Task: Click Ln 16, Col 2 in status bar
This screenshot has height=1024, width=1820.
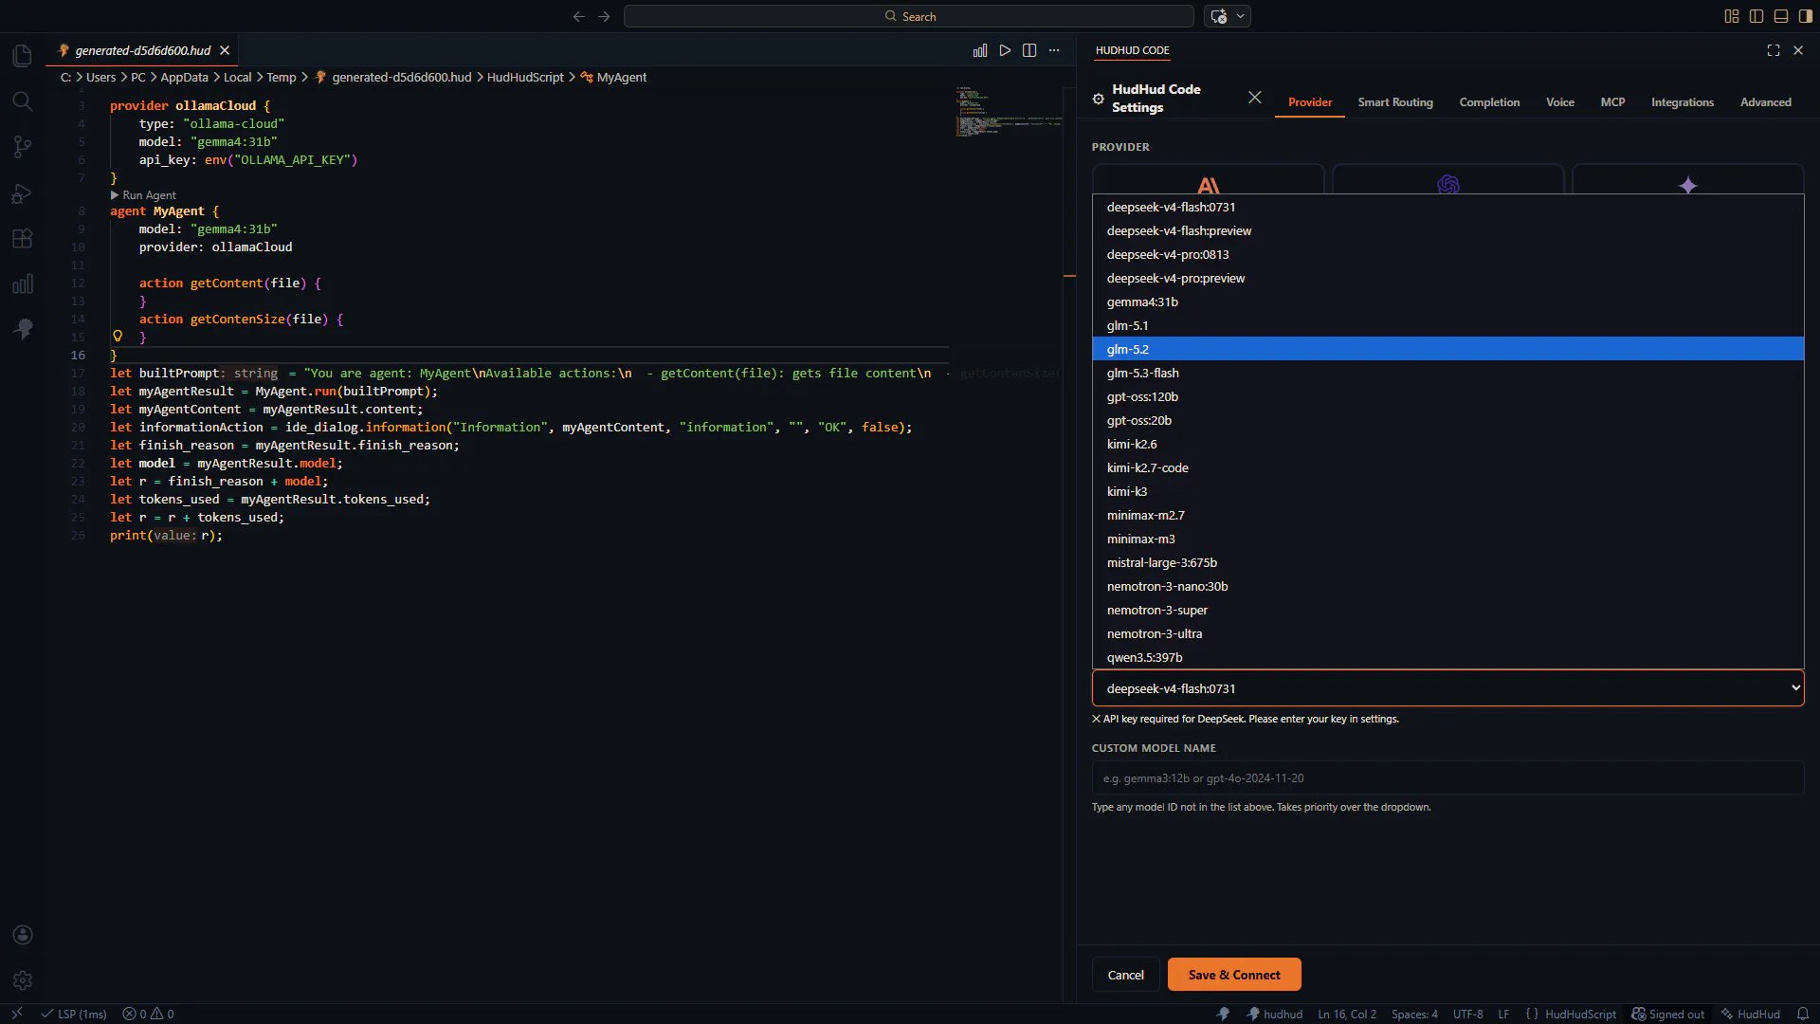Action: [1347, 1014]
